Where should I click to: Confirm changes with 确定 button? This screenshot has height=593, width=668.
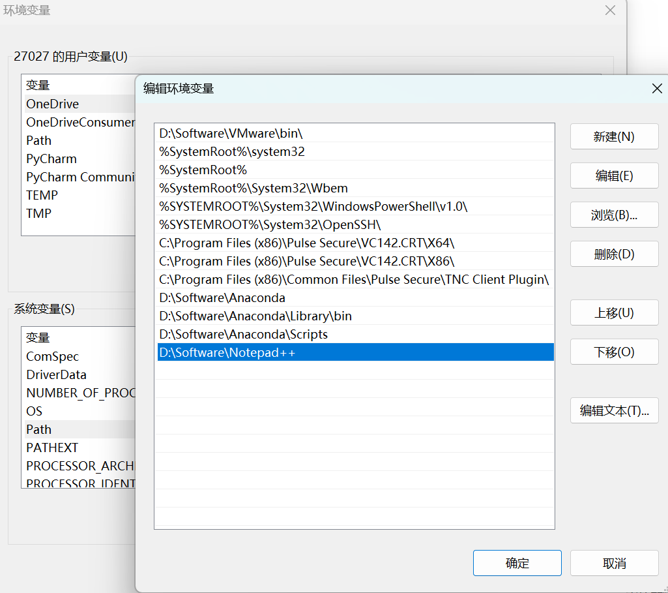point(517,564)
